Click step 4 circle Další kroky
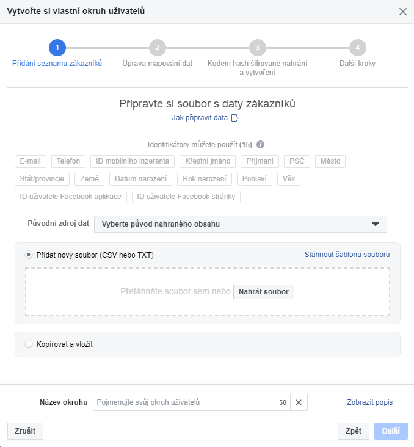The width and height of the screenshot is (414, 447). click(358, 48)
